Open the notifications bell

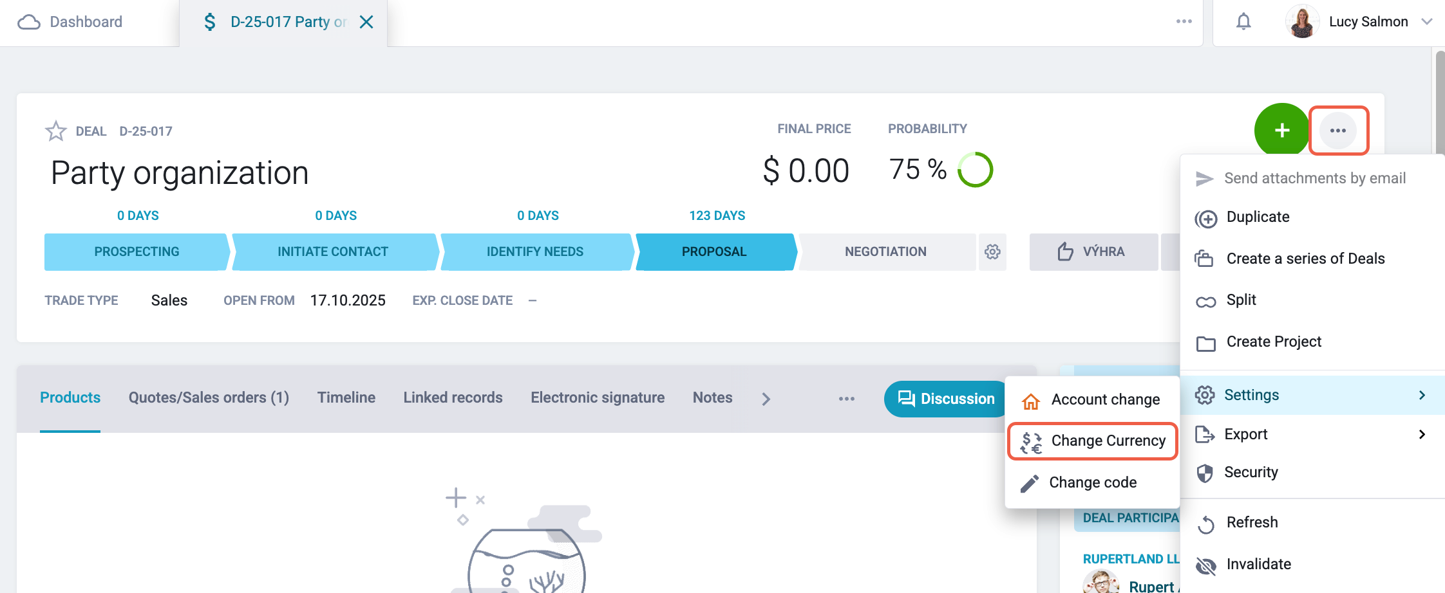click(1243, 22)
